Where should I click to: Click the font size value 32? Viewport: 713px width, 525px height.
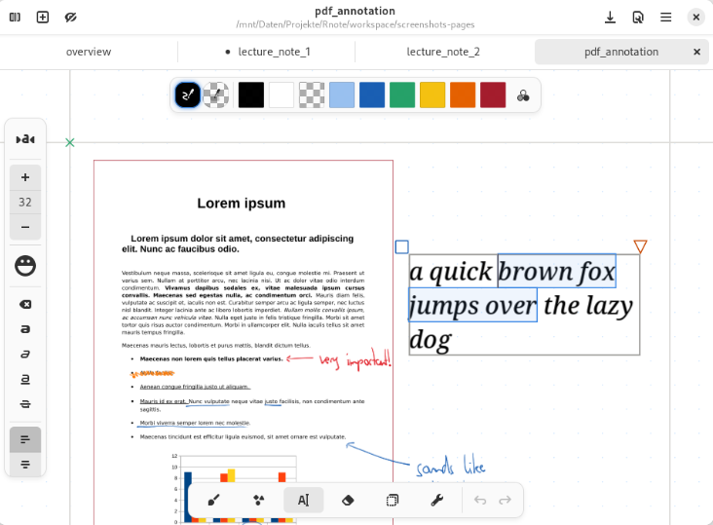[25, 203]
